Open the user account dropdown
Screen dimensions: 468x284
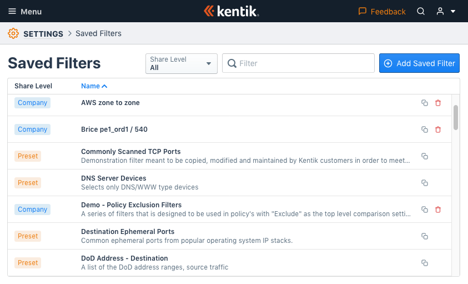point(446,11)
